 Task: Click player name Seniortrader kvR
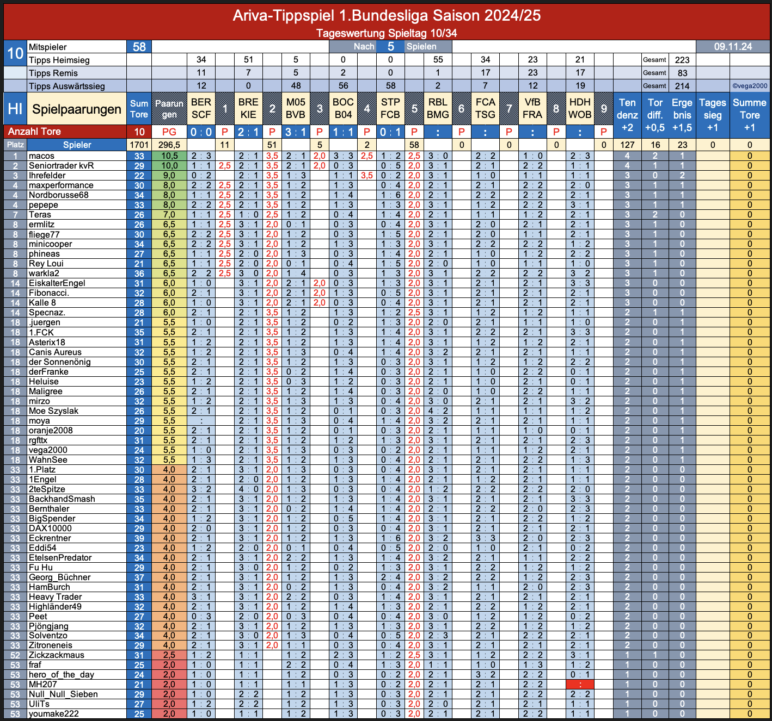61,166
